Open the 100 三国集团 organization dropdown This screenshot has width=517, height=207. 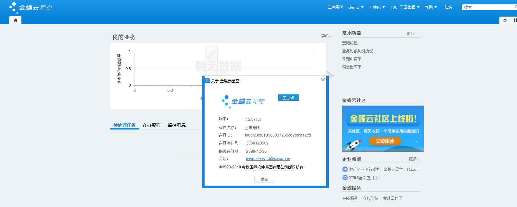pyautogui.click(x=405, y=7)
